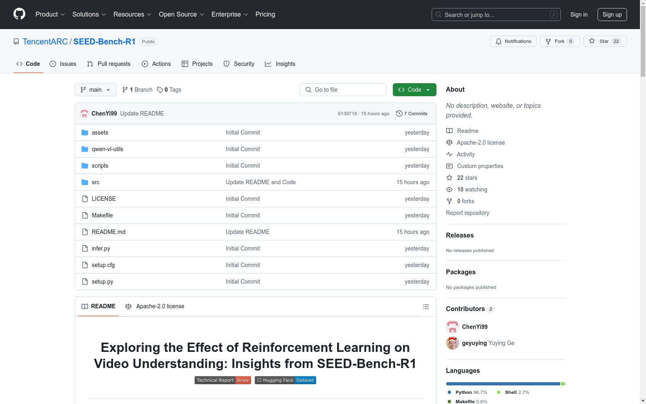This screenshot has height=404, width=646.
Task: View the 0 Tags link
Action: coord(169,90)
